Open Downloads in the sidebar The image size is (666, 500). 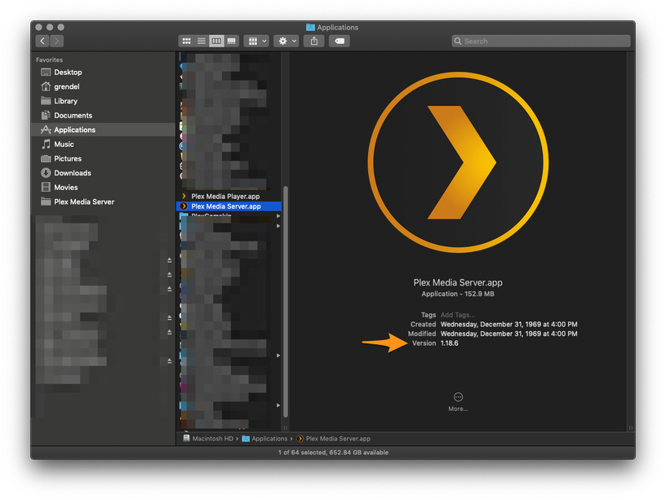point(103,173)
